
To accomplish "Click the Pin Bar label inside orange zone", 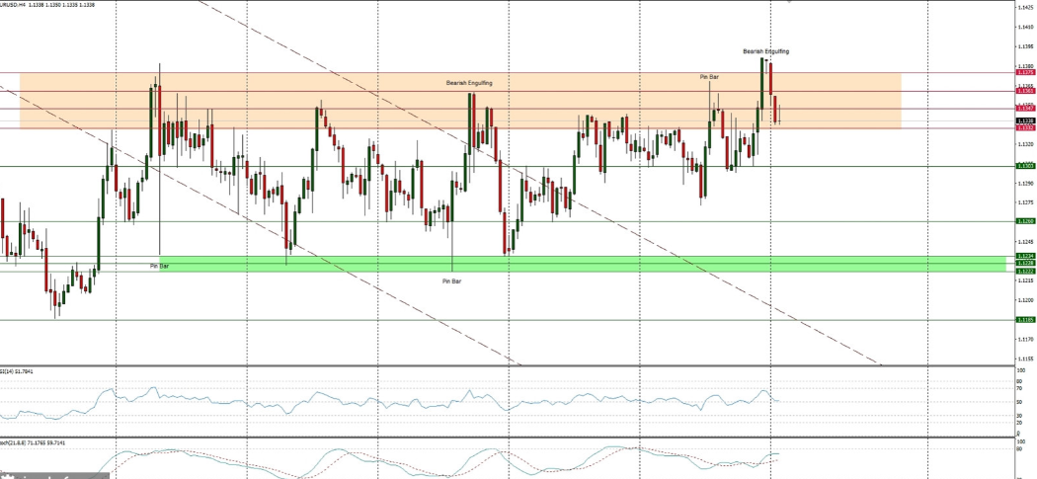I will (709, 76).
